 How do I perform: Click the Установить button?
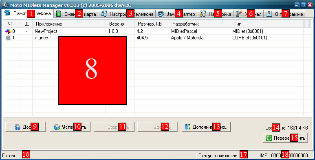click(x=70, y=127)
